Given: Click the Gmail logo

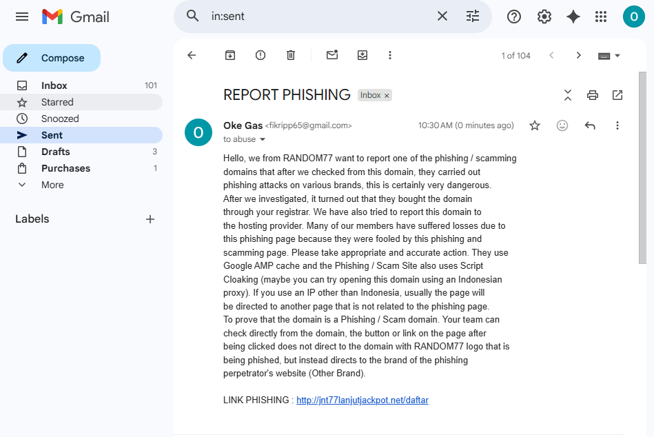Looking at the screenshot, I should (x=76, y=17).
